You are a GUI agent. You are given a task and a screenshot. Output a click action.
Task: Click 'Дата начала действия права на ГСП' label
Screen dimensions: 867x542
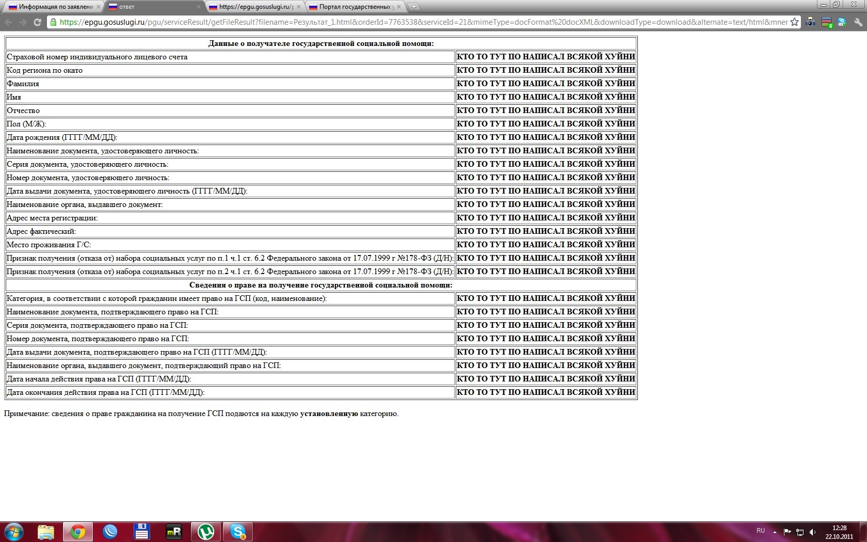pyautogui.click(x=99, y=379)
